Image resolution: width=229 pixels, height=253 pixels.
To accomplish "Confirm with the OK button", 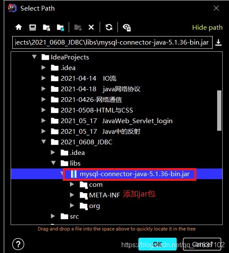I will [x=157, y=244].
